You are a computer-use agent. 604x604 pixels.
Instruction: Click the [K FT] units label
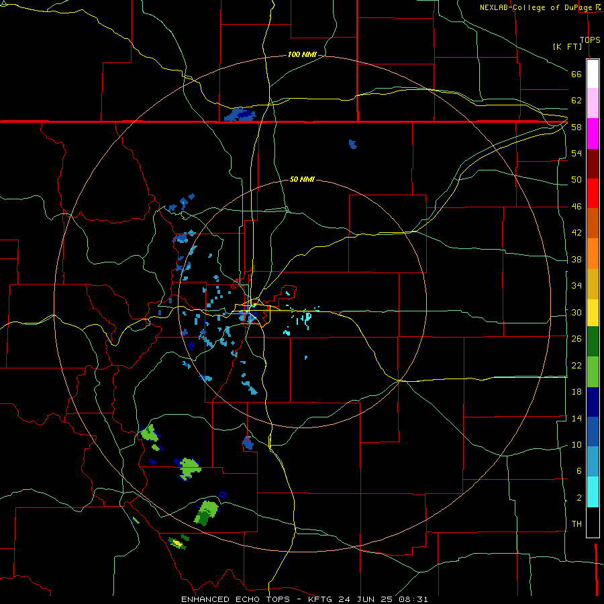tap(567, 46)
